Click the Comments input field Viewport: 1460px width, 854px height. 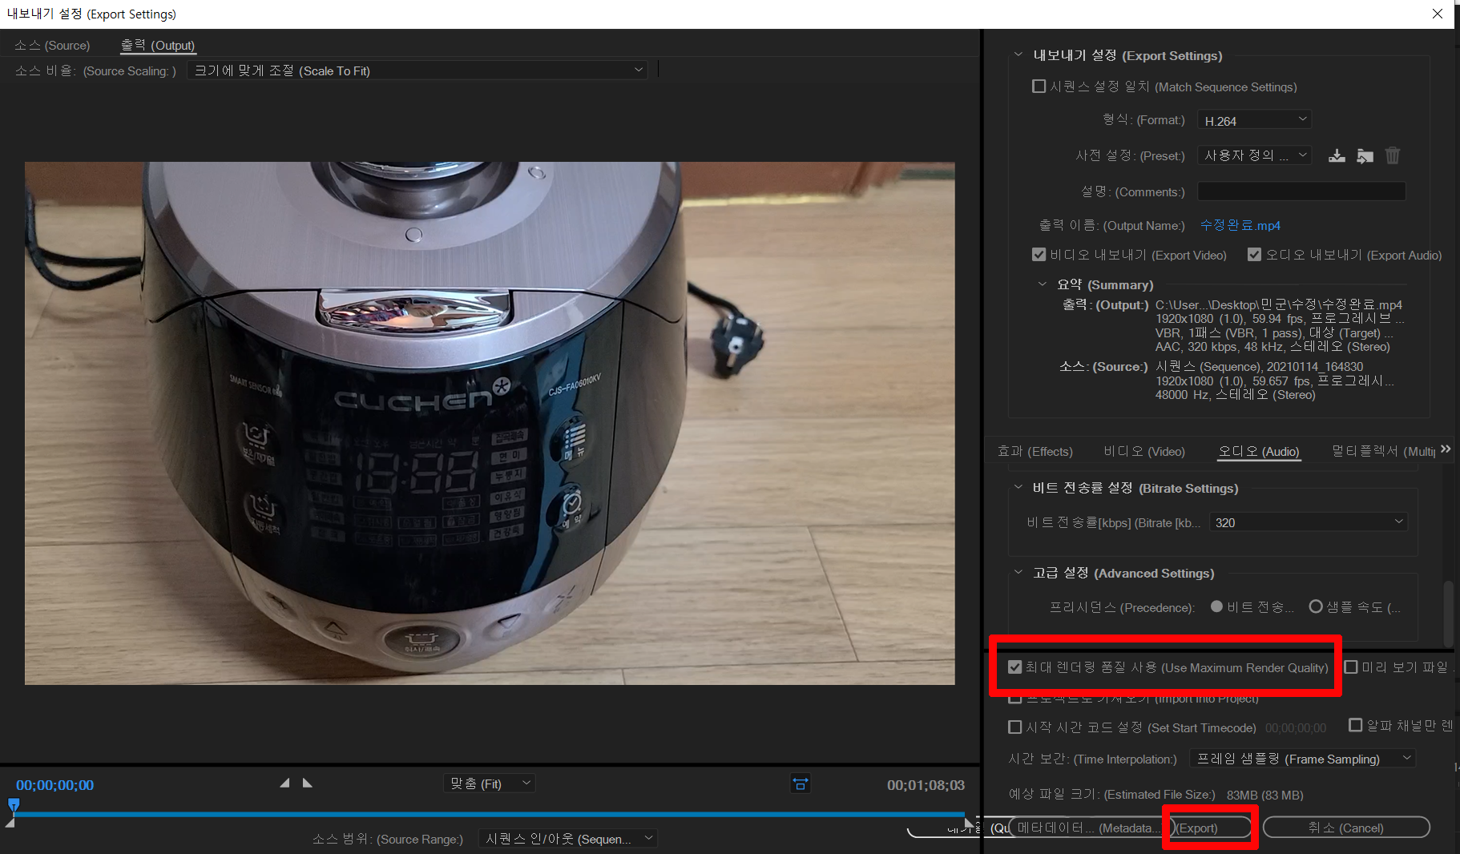1301,191
